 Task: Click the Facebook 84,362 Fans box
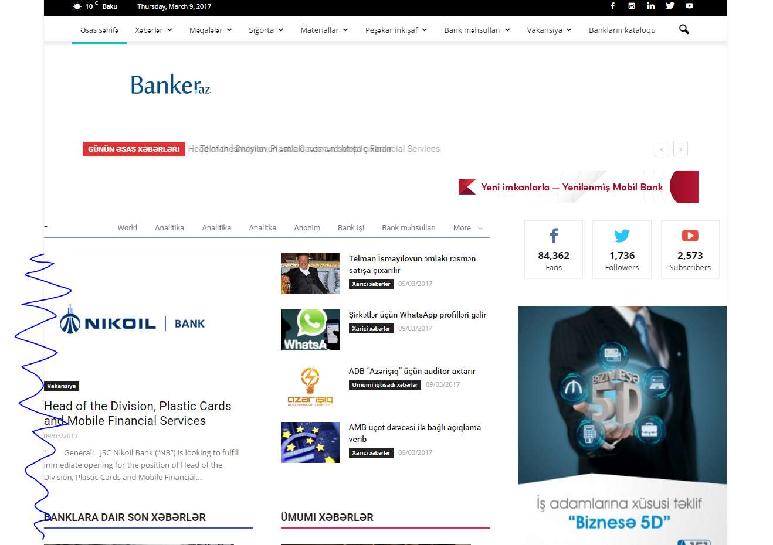[x=553, y=250]
